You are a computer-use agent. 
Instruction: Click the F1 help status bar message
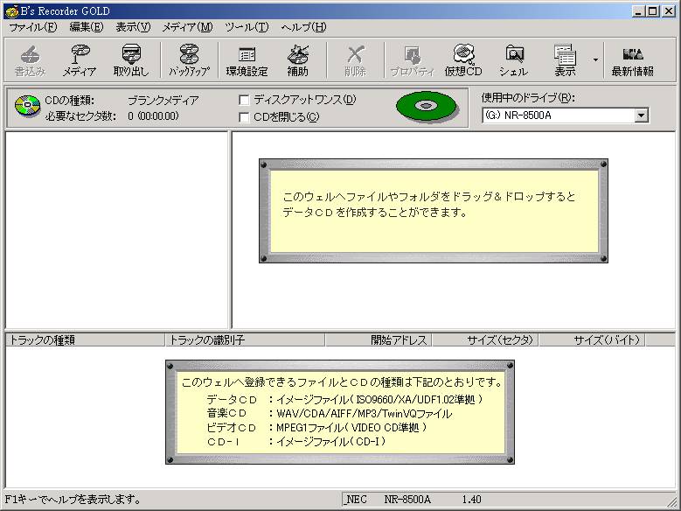click(73, 500)
